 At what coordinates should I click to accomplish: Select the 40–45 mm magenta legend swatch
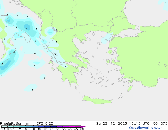pyautogui.click(x=72, y=127)
